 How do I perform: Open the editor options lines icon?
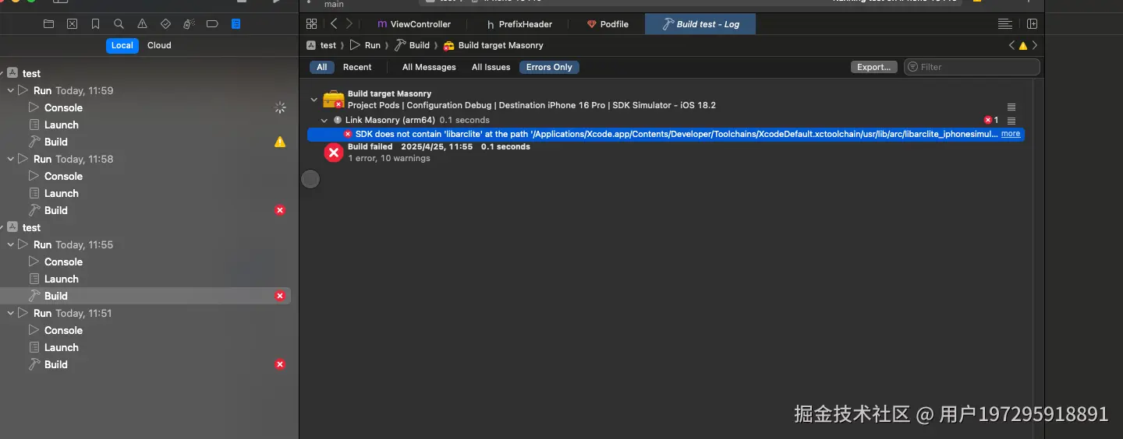pyautogui.click(x=1005, y=24)
